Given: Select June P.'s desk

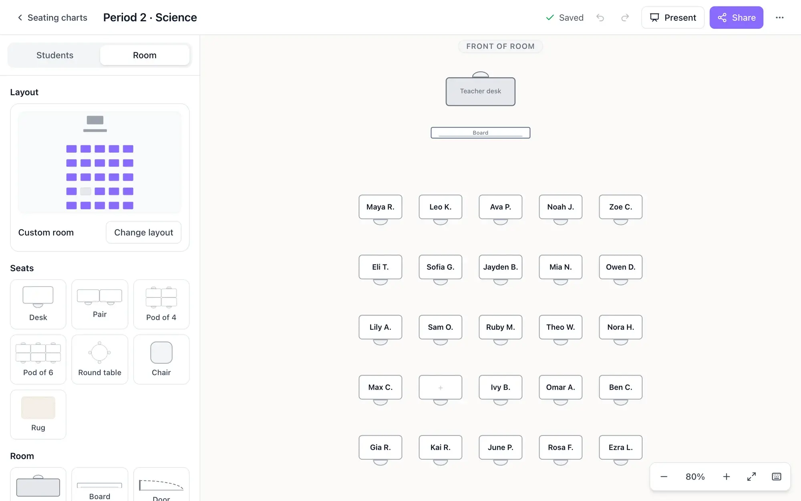Looking at the screenshot, I should pyautogui.click(x=501, y=447).
